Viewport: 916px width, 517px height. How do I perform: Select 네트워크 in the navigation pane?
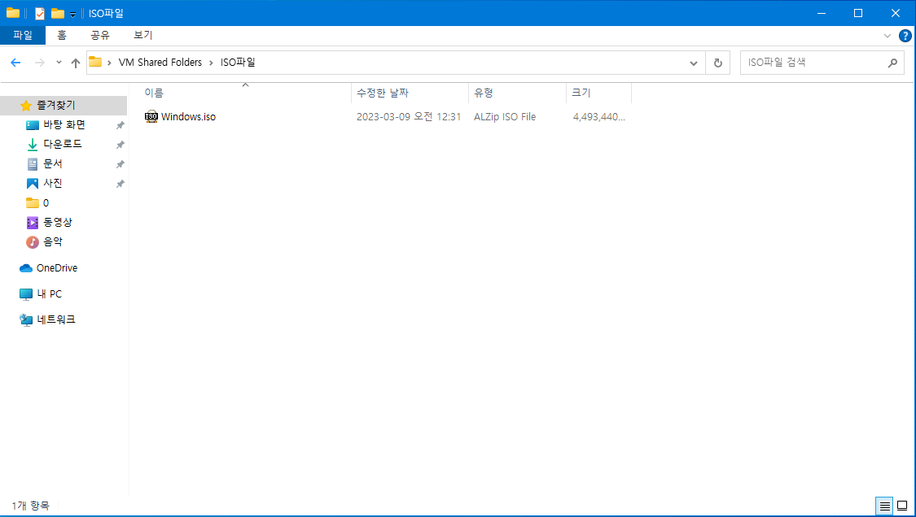(x=56, y=319)
